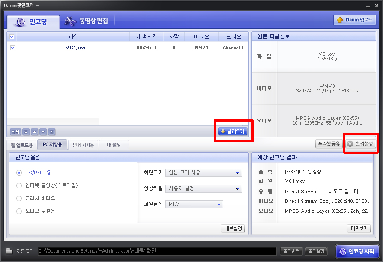This screenshot has height=262, width=383.
Task: Expand the 영상화질 video quality dropdown
Action: coord(203,188)
